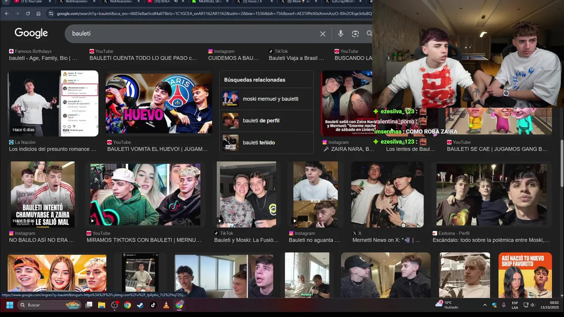The height and width of the screenshot is (317, 564).
Task: Go back in the browser
Action: point(7,14)
